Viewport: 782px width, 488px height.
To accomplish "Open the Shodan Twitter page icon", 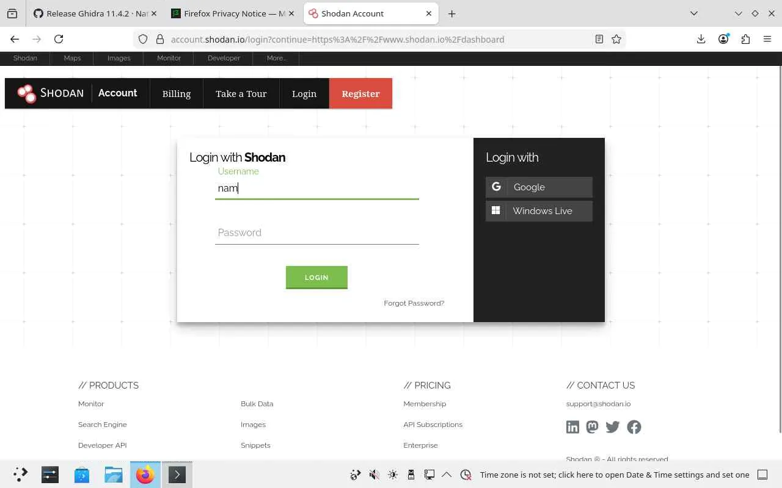I will point(613,427).
